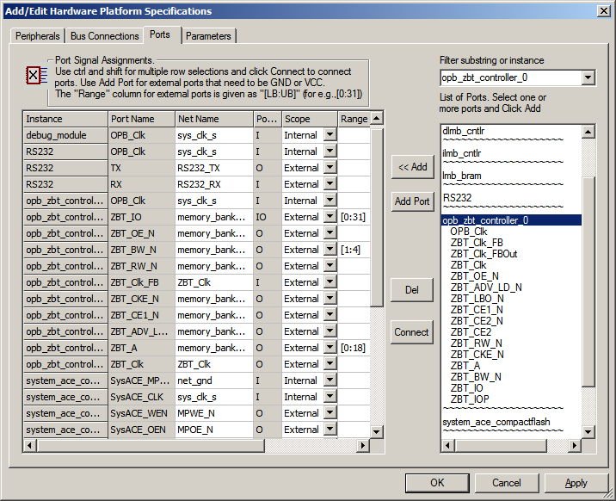Screen dimensions: 616x501
Task: Edit the RS232_RX net name cell
Action: [212, 184]
